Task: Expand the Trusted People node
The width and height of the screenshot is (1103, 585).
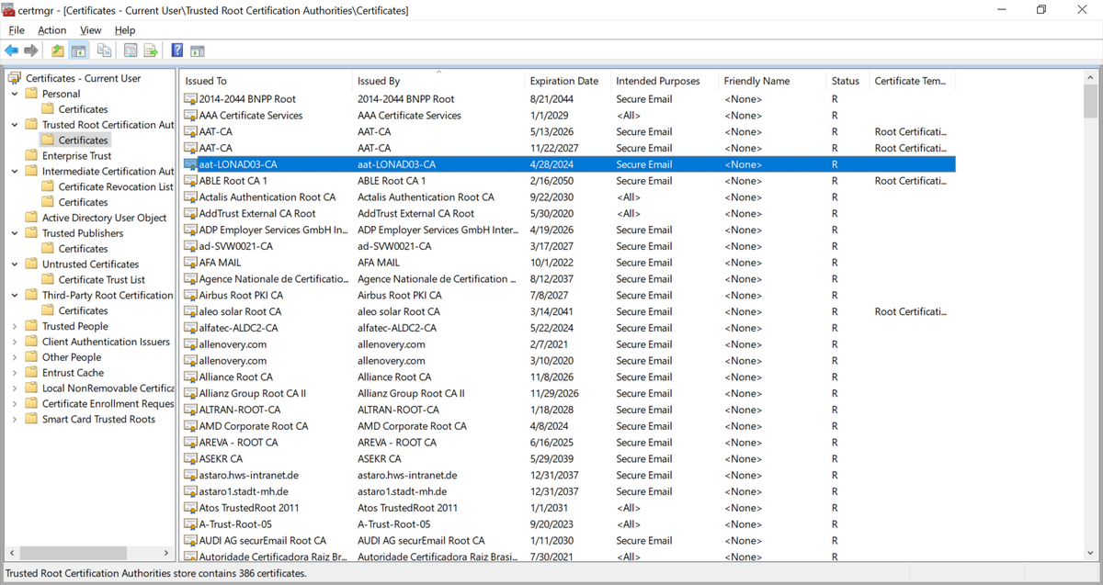Action: point(15,326)
